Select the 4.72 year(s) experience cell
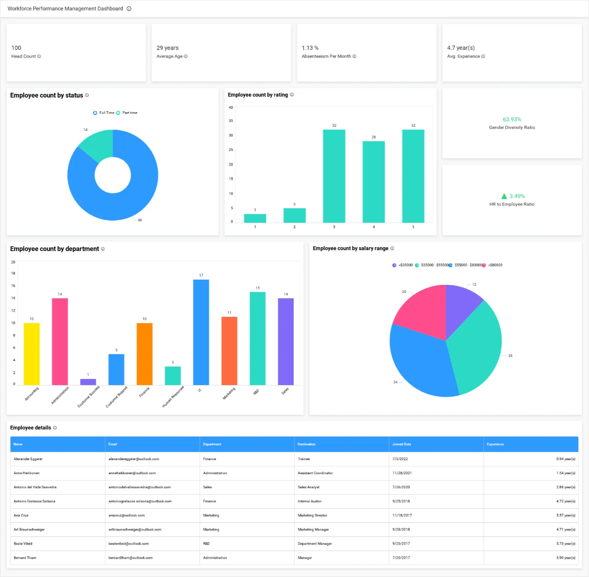The image size is (589, 577). point(531,502)
